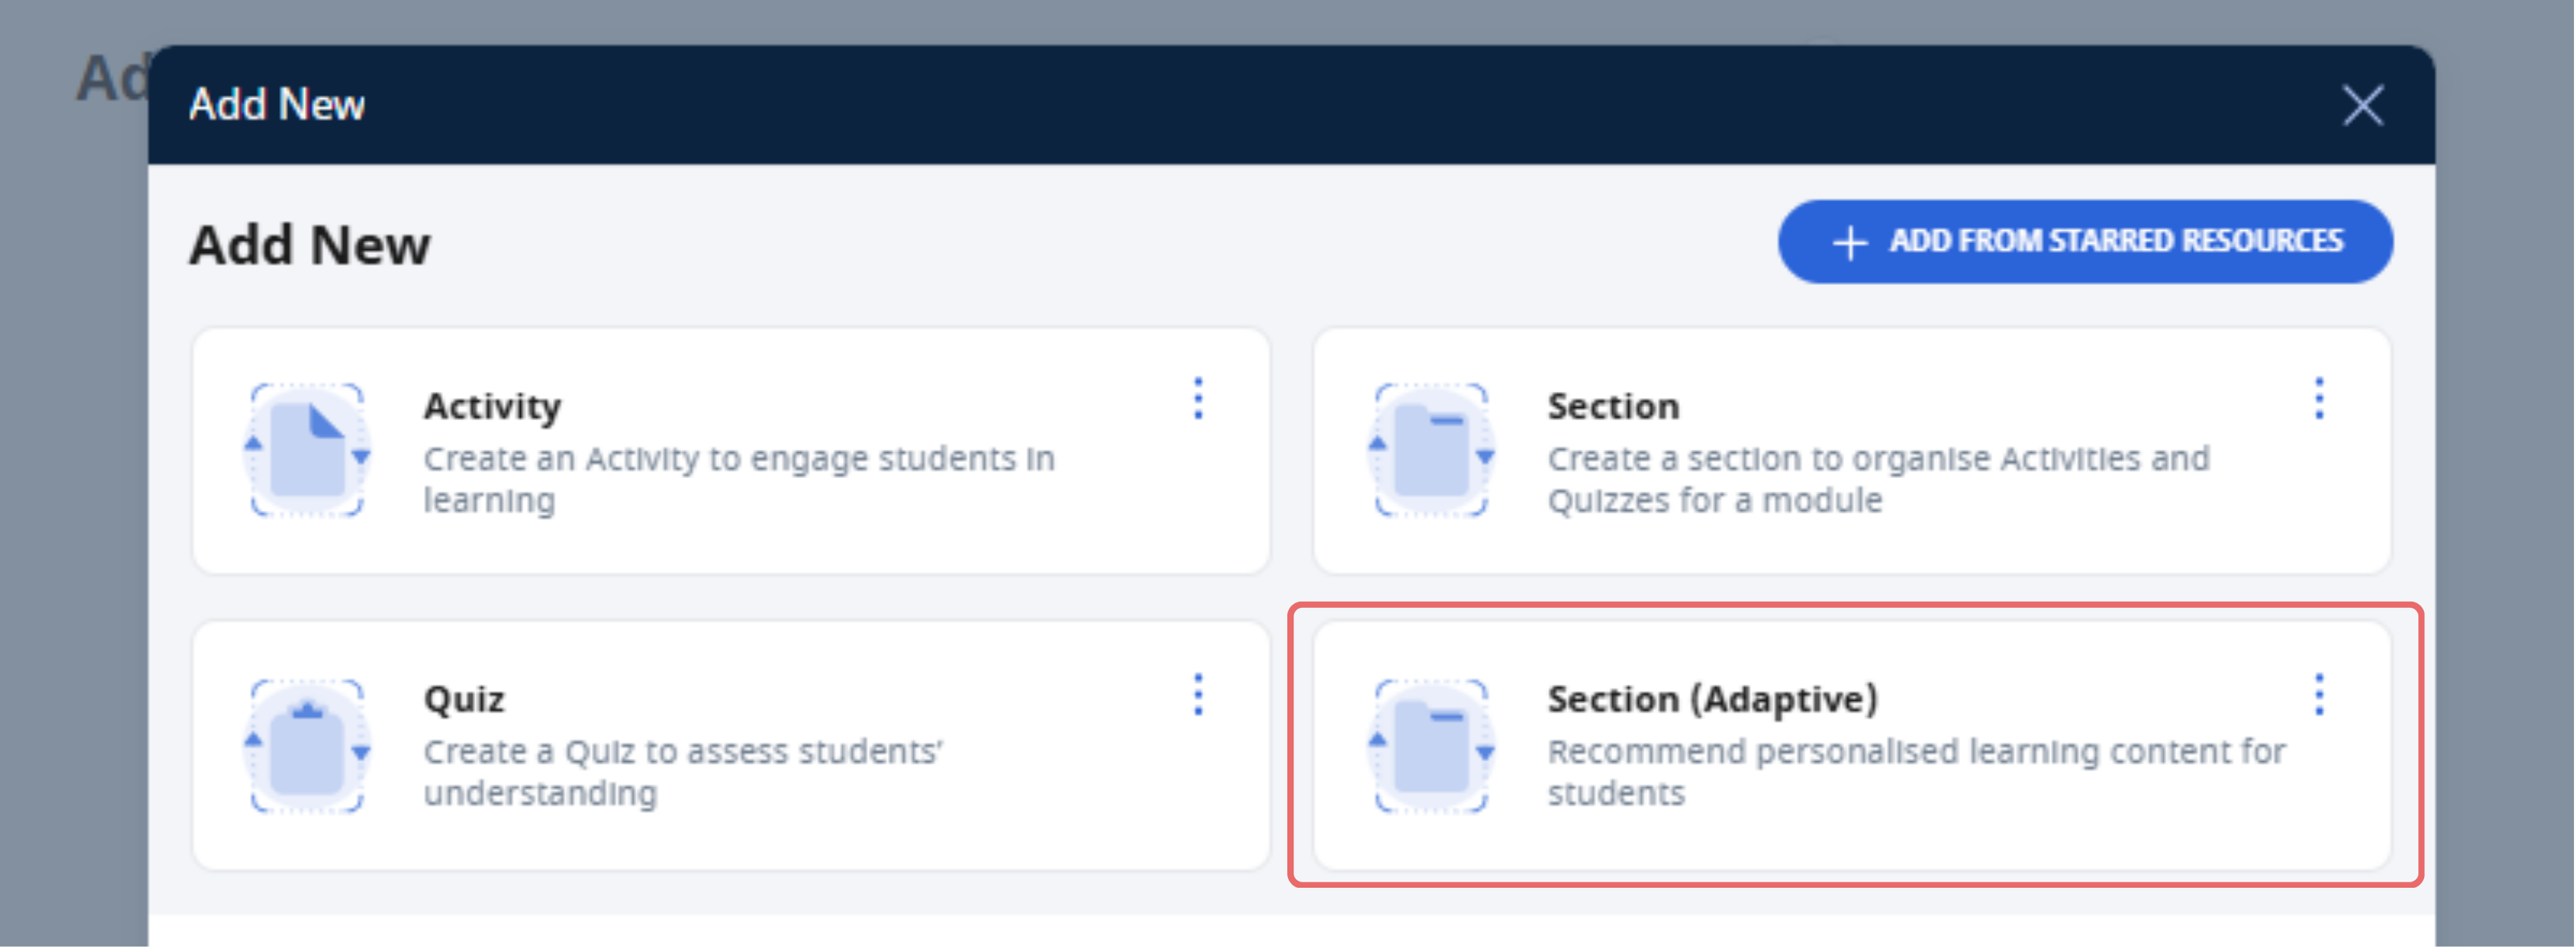2576x949 pixels.
Task: Click the Quiz clipboard icon
Action: pos(307,746)
